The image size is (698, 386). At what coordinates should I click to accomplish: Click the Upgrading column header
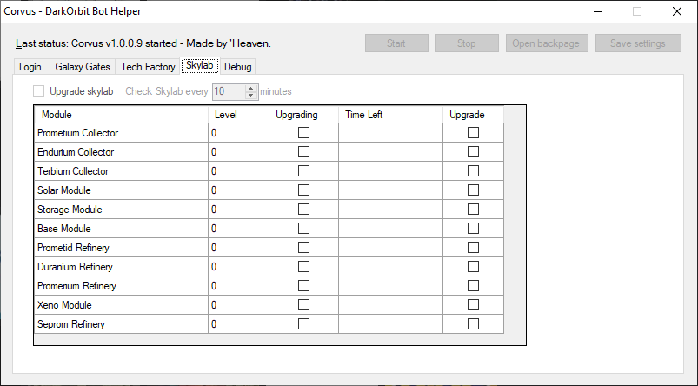tap(303, 115)
